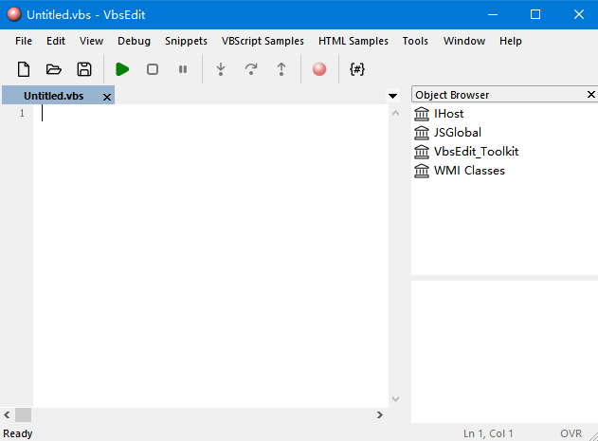The width and height of the screenshot is (598, 441).
Task: Close the Object Browser panel
Action: point(590,94)
